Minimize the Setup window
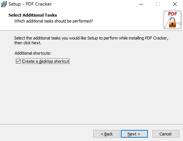This screenshot has width=183, height=141. pos(141,4)
